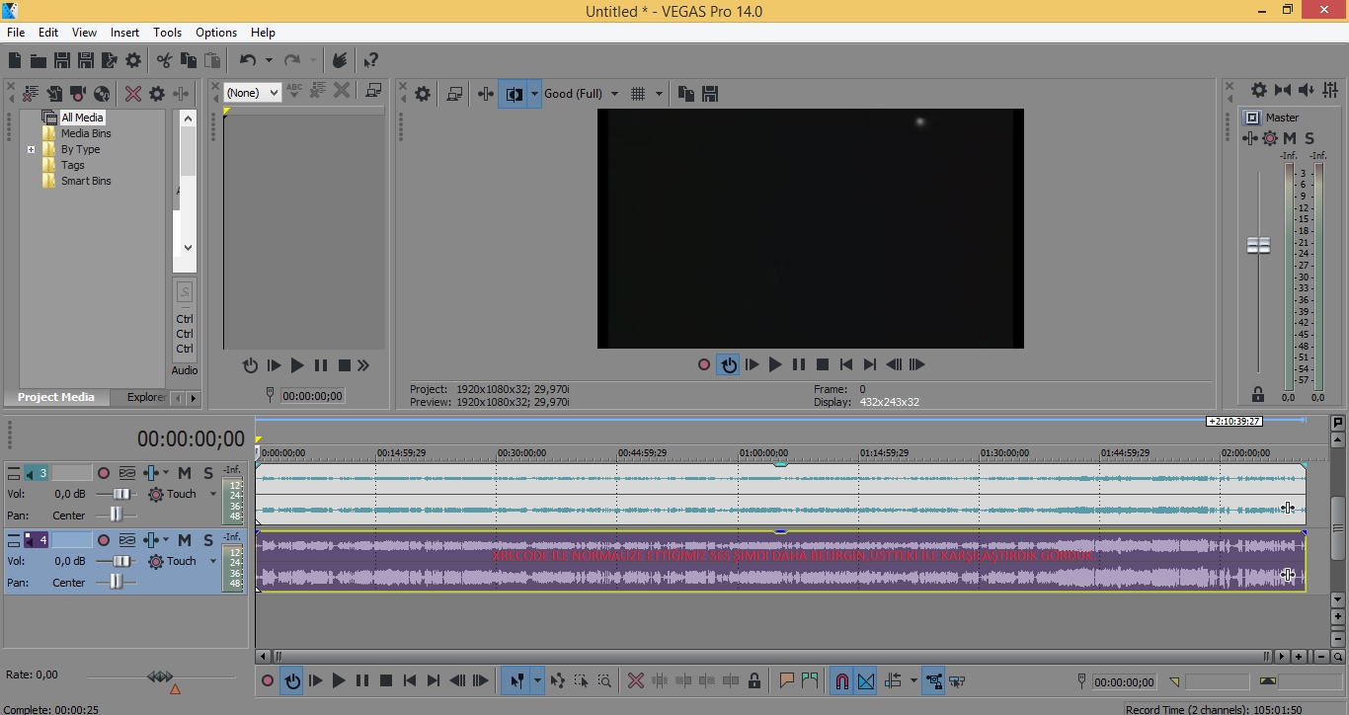Viewport: 1349px width, 715px height.
Task: Solo track 3
Action: (208, 473)
